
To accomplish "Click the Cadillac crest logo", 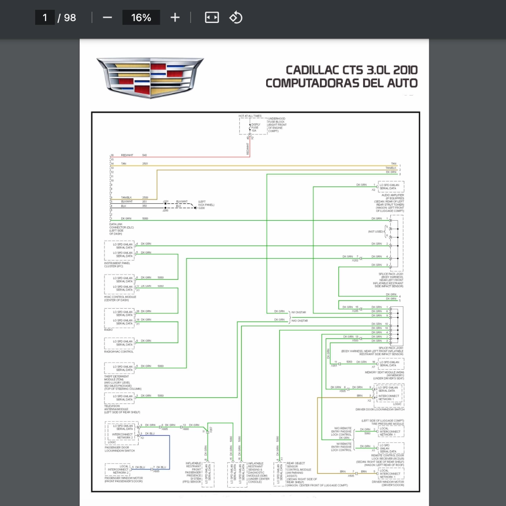I will [150, 78].
